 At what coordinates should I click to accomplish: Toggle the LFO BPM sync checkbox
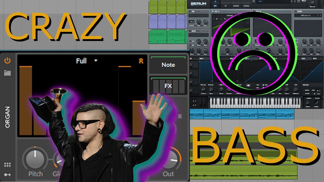tap(263, 85)
